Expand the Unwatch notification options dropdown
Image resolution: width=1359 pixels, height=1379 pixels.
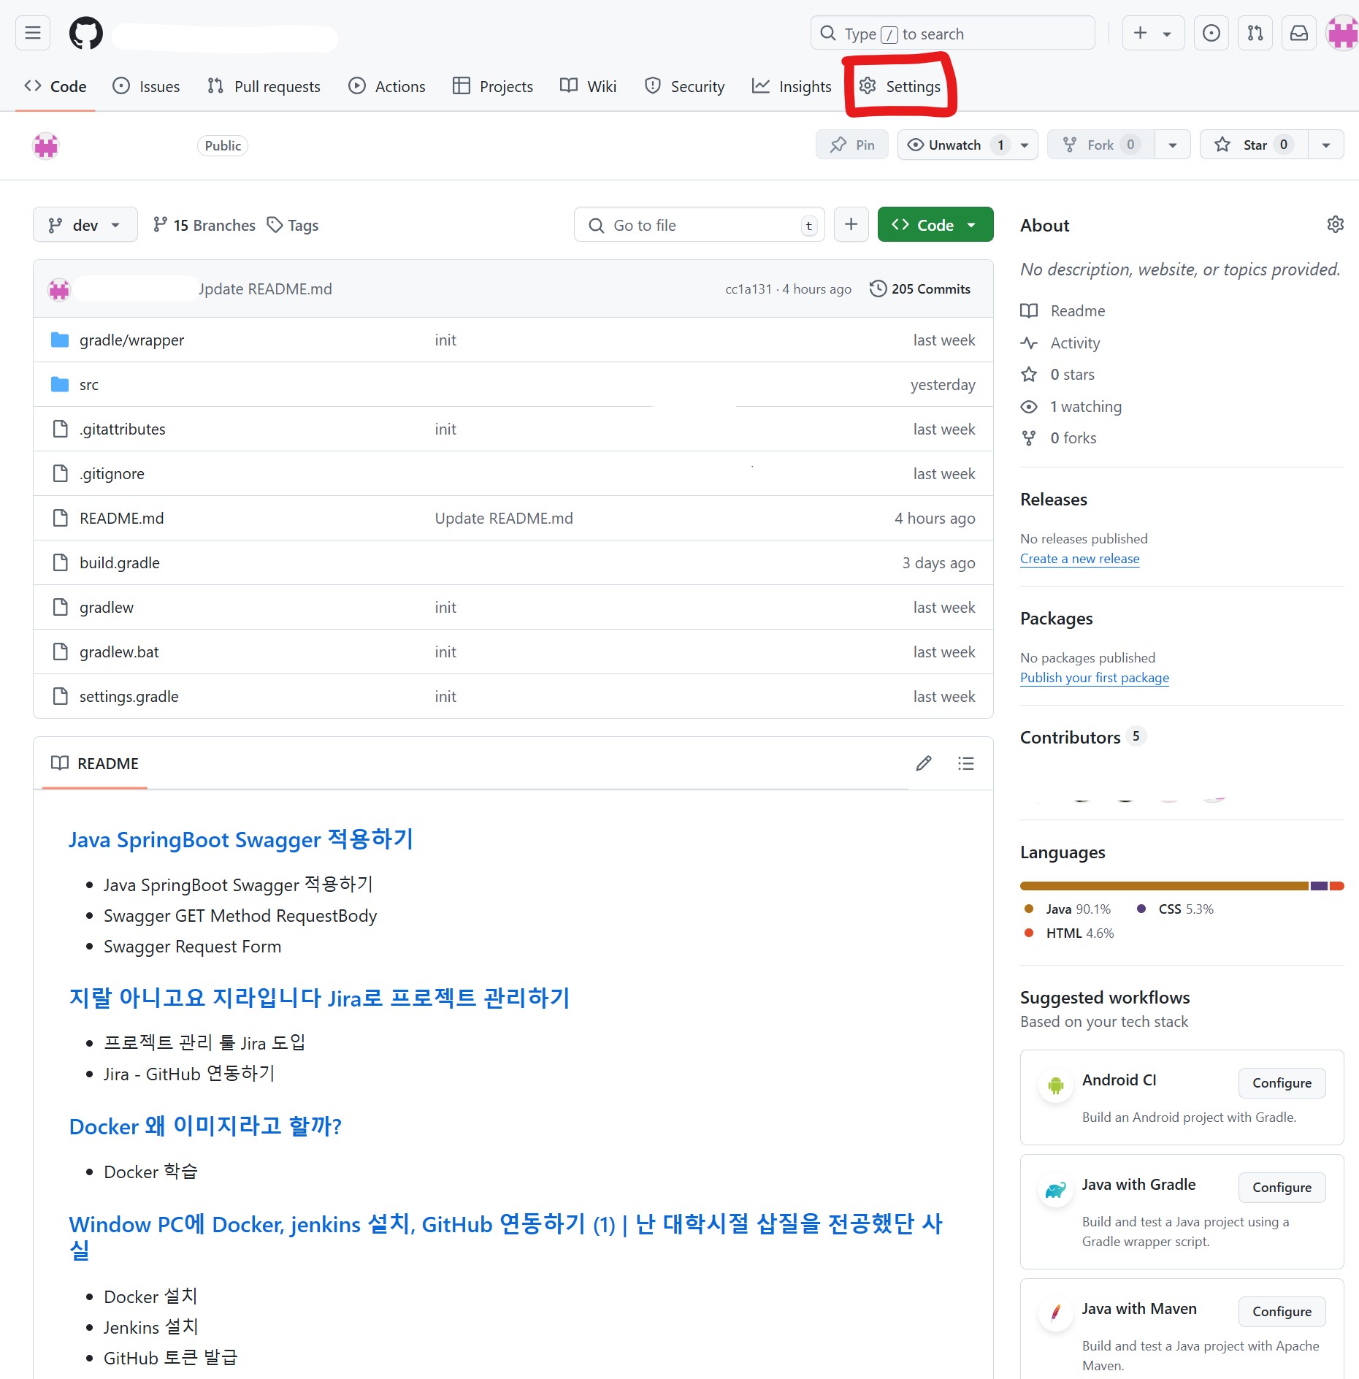pos(1025,145)
